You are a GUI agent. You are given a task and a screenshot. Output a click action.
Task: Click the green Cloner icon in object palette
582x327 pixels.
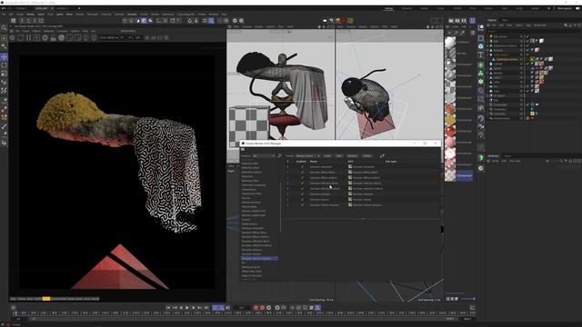[481, 73]
